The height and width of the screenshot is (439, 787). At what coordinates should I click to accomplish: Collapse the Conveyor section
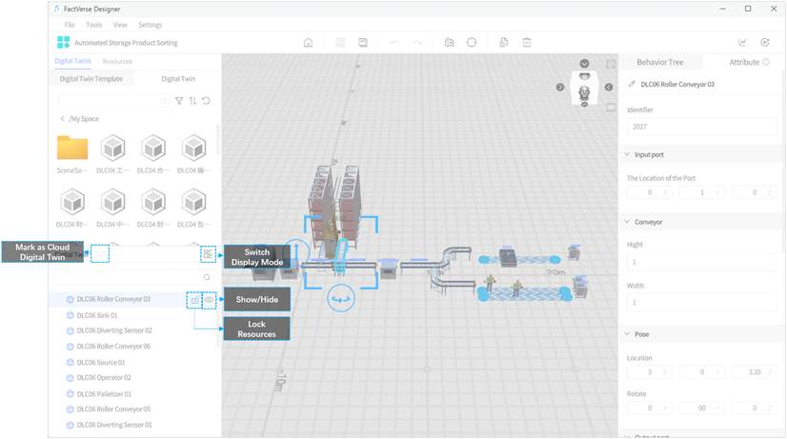[626, 222]
